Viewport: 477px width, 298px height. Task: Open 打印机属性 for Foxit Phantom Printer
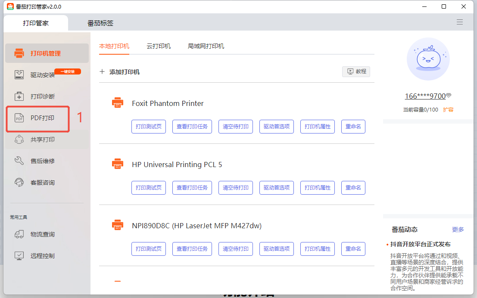pos(318,127)
